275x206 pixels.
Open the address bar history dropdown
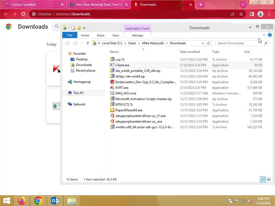(203, 43)
